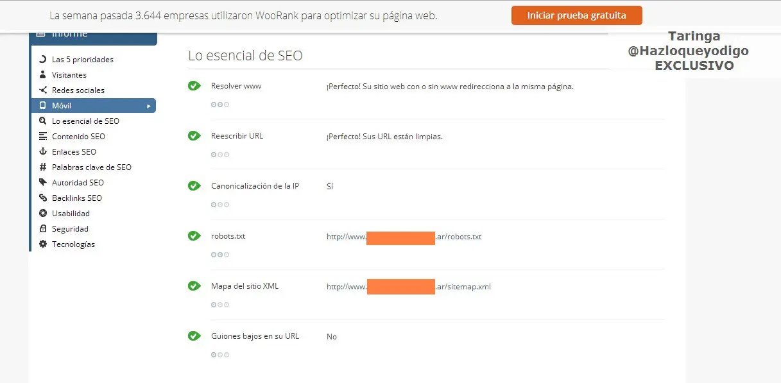This screenshot has height=383, width=781.
Task: Click the Redes sociales share icon
Action: tap(43, 90)
